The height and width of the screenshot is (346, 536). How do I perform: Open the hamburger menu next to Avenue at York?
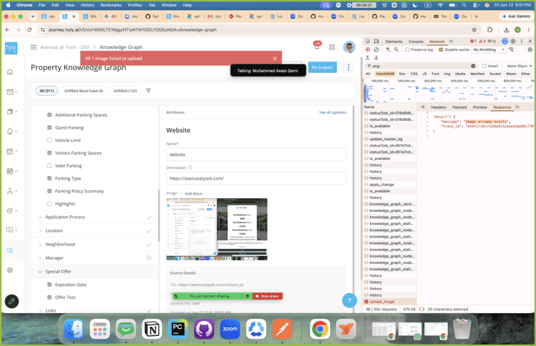(x=33, y=47)
